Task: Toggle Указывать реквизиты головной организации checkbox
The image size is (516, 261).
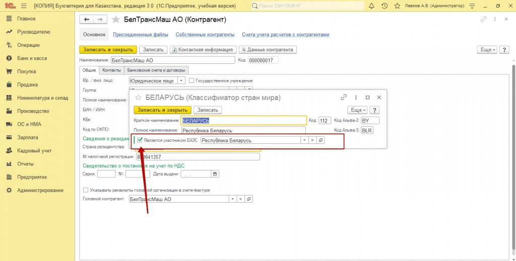Action: (86, 190)
